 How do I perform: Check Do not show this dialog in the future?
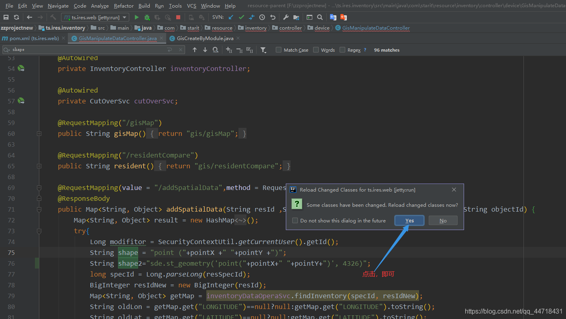[x=295, y=220]
